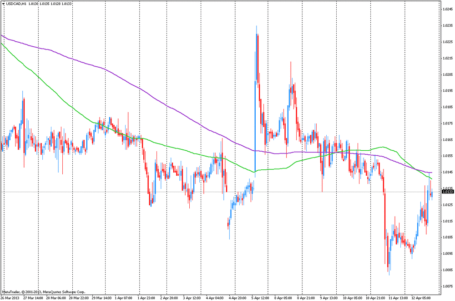Screen dimensions: 455x301
Task: Select the 10 Apr 05:00 time label
Action: (x=352, y=298)
